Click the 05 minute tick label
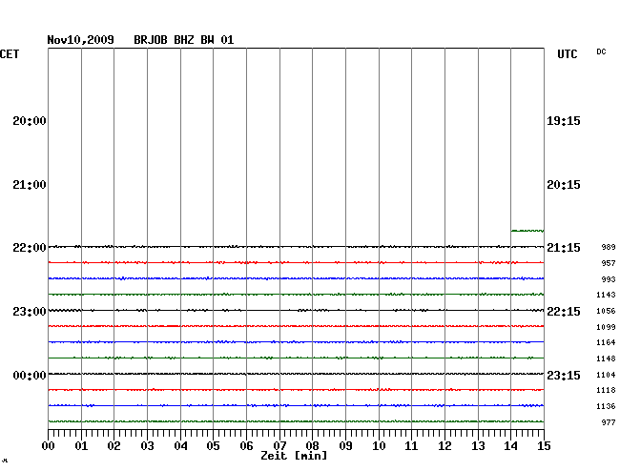Image resolution: width=620 pixels, height=471 pixels. pos(213,446)
